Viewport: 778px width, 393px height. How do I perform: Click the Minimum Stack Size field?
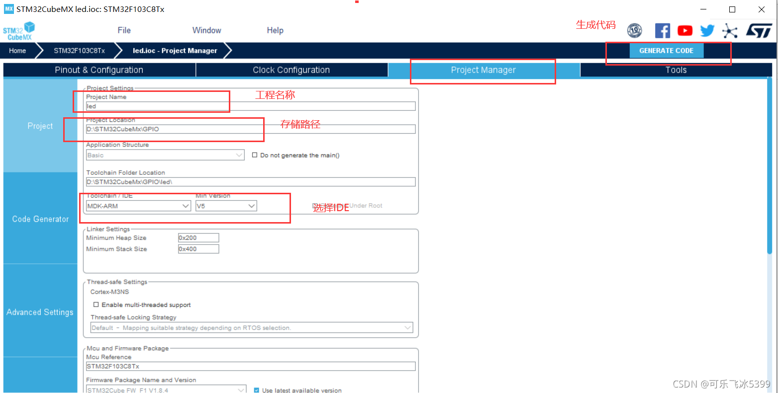[198, 249]
